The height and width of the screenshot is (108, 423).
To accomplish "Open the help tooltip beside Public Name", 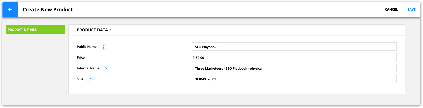I will 103,47.
